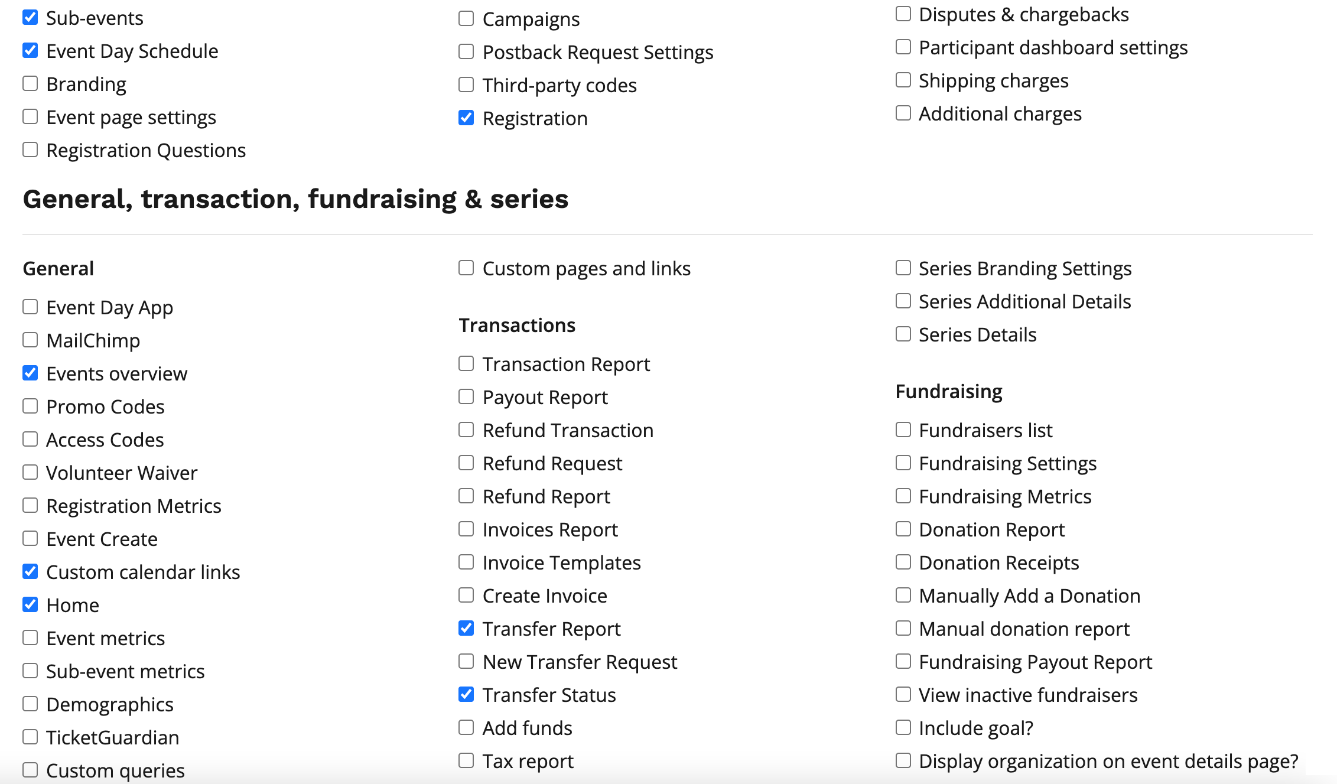Disable the Transfer Status checkbox
The width and height of the screenshot is (1337, 784).
pos(466,695)
